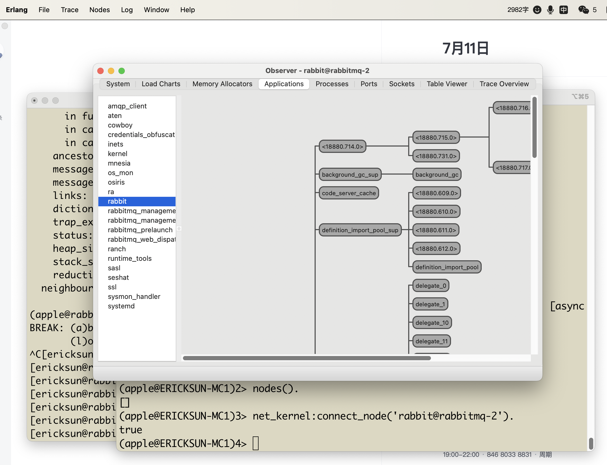Switch to the Memory Allocators tab
This screenshot has width=607, height=465.
[222, 84]
